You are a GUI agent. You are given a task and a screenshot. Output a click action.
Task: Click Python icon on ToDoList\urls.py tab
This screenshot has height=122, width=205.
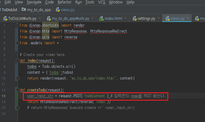click(5, 19)
